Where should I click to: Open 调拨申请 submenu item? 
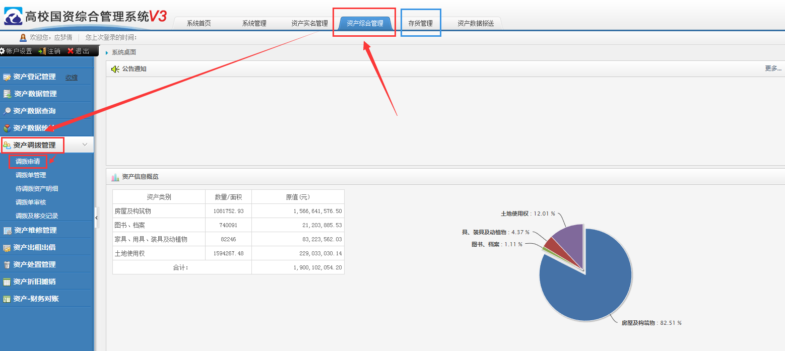(28, 162)
